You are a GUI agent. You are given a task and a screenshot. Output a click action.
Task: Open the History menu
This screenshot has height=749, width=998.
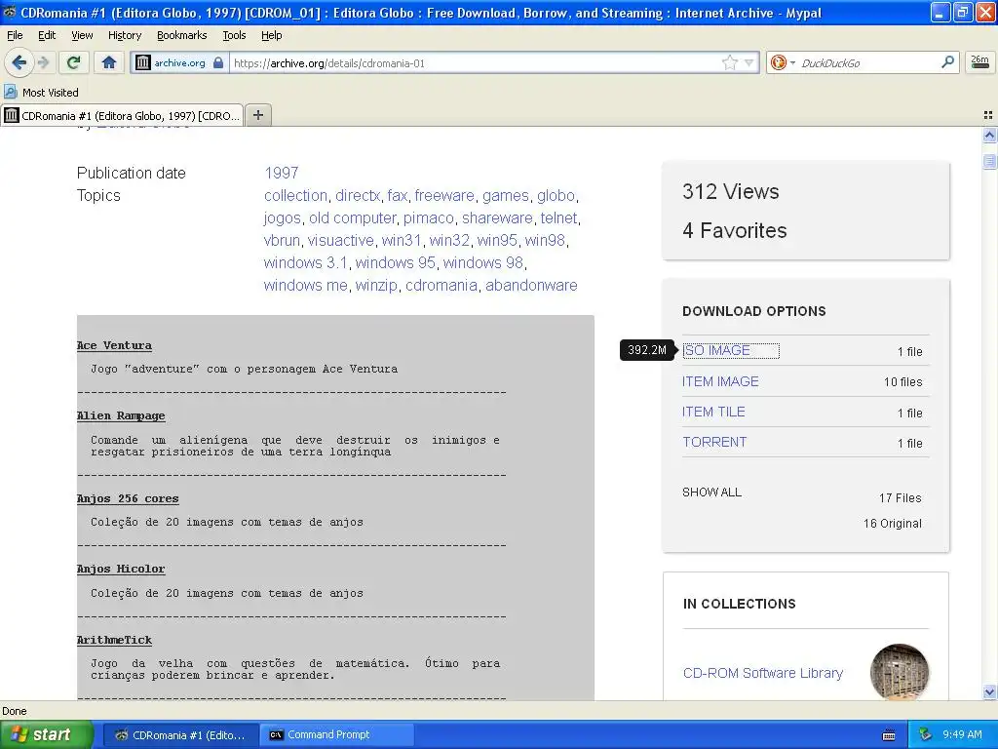click(x=124, y=35)
